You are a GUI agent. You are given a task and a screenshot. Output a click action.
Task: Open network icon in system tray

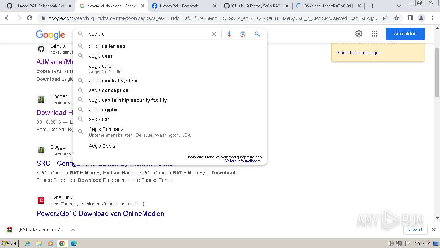tap(399, 244)
